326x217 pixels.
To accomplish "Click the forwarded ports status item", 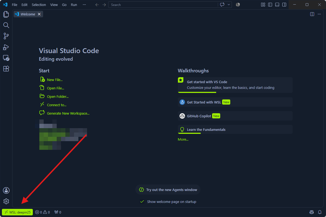I will click(x=58, y=212).
